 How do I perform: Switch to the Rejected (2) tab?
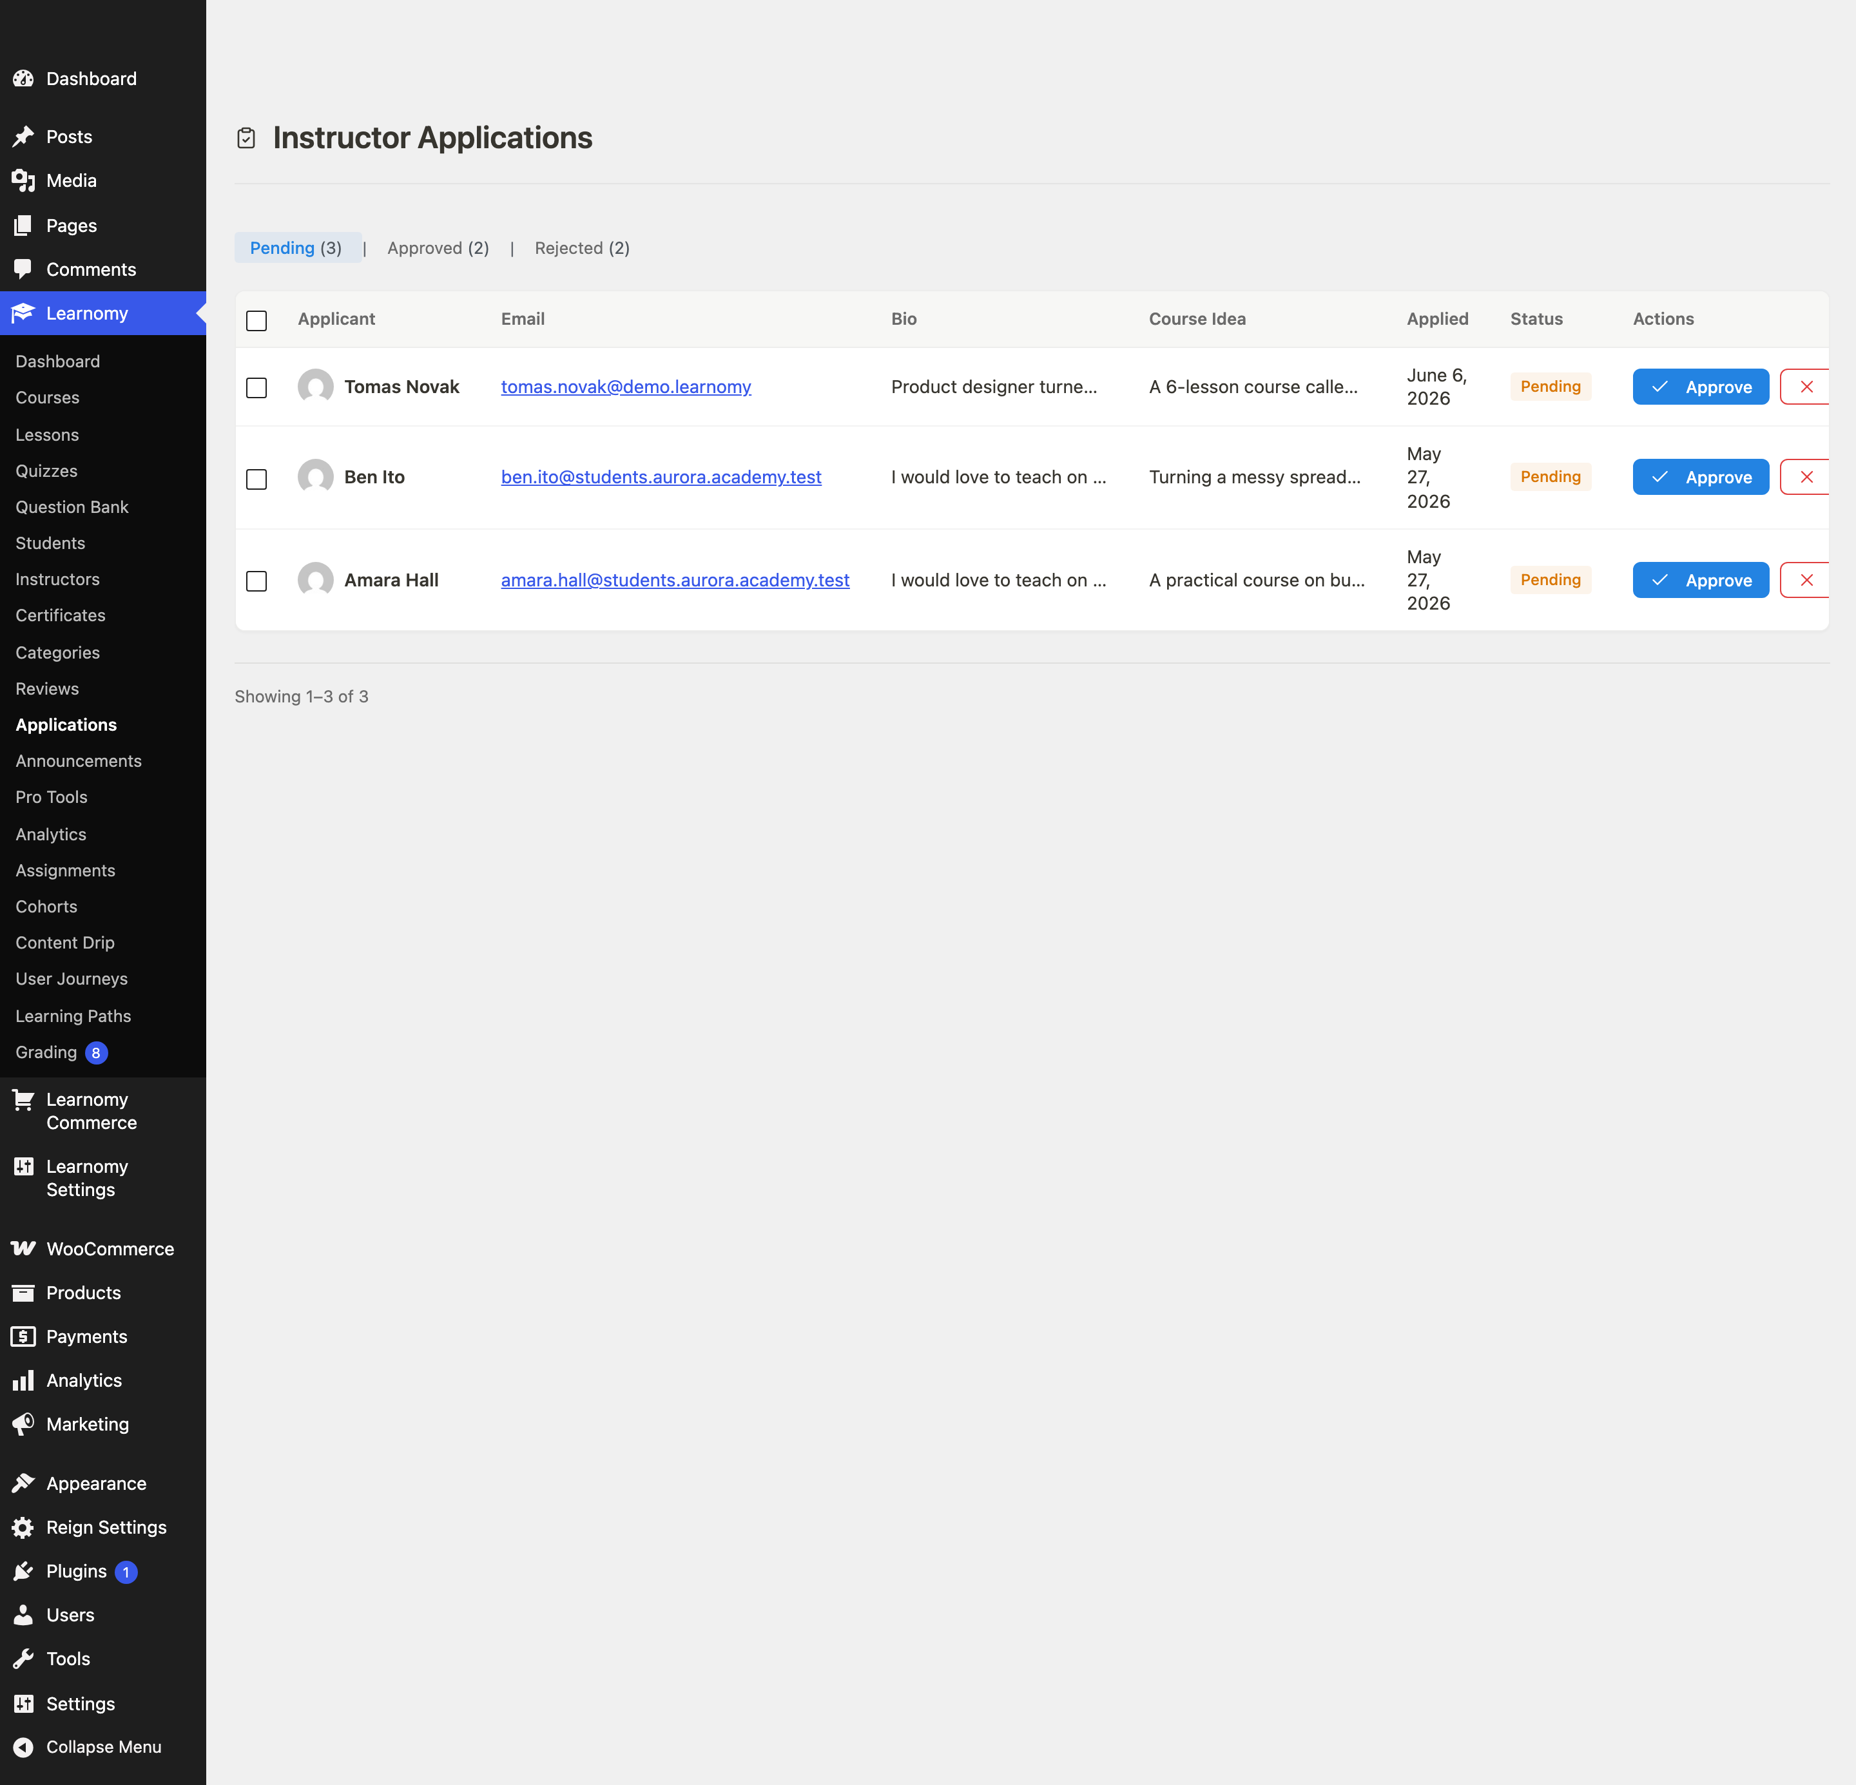583,248
